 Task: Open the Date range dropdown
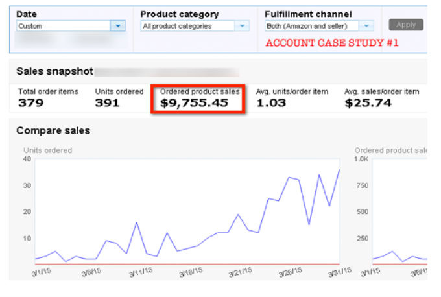point(117,26)
